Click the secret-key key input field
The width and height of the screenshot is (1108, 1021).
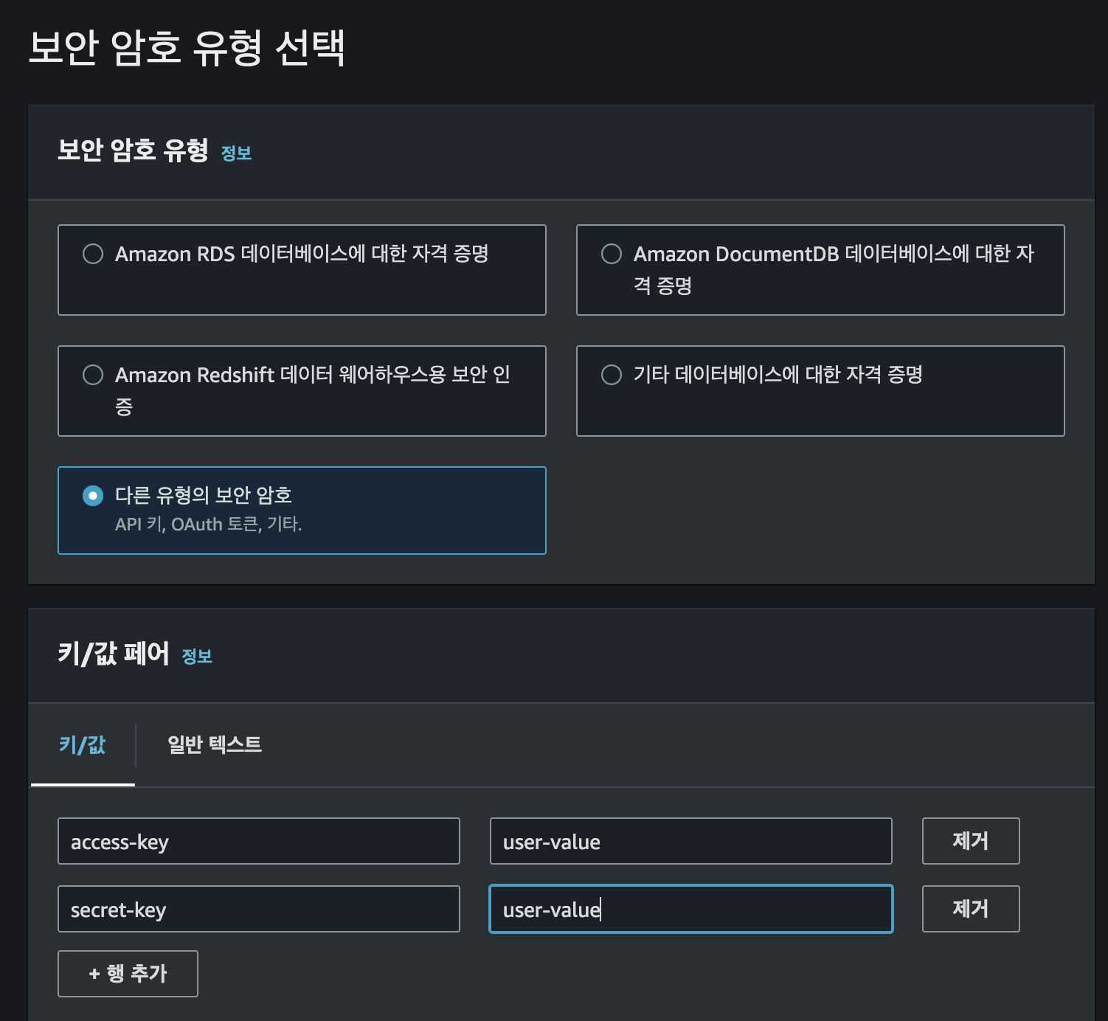pos(259,909)
